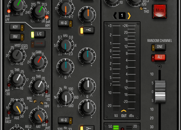
Task: Click the red arrow routing button
Action: tap(38, 44)
